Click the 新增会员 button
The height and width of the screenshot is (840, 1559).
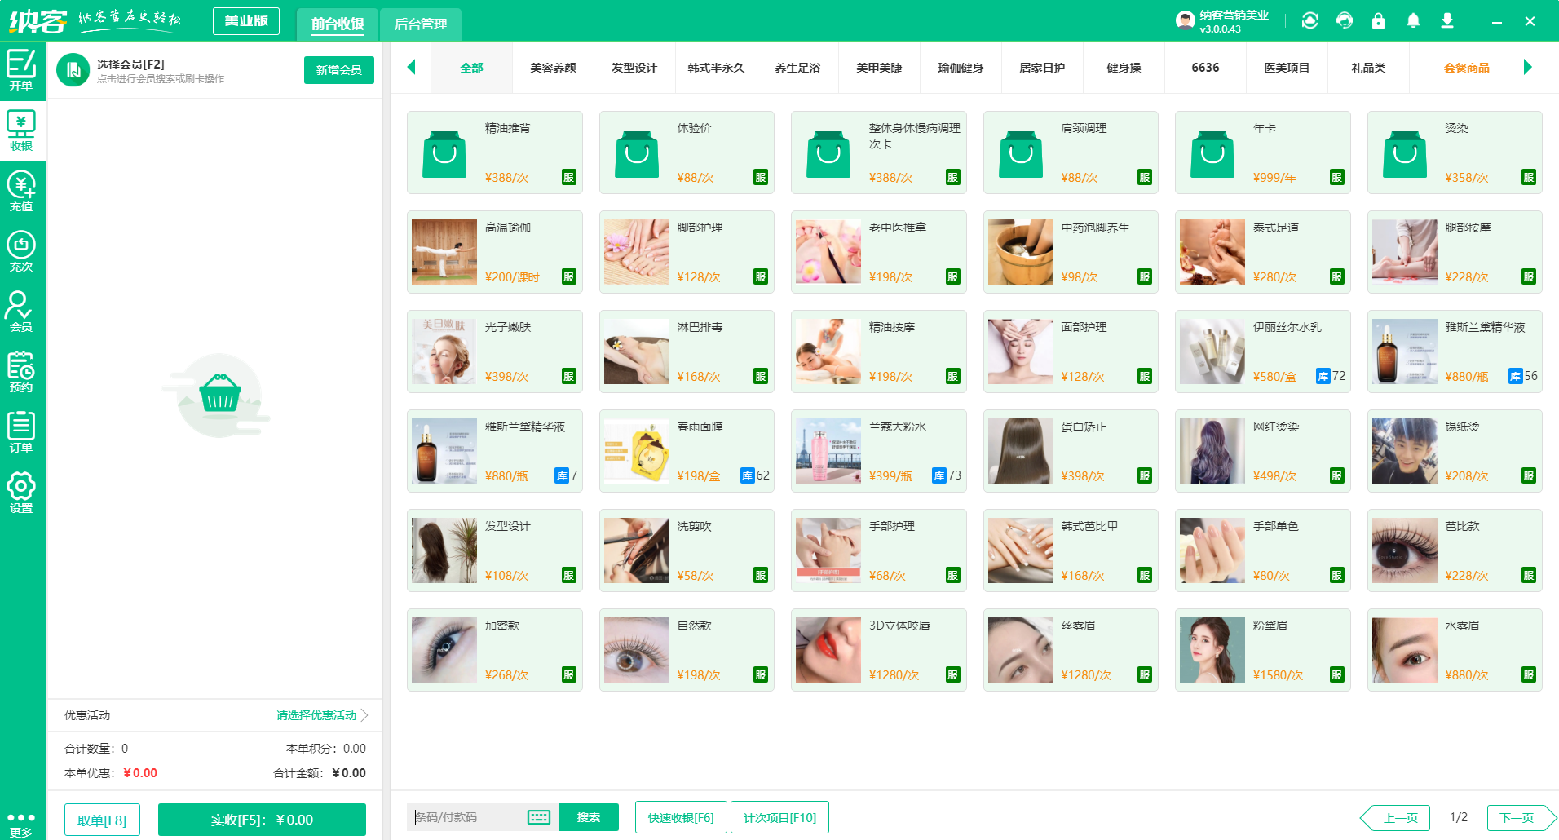point(338,70)
